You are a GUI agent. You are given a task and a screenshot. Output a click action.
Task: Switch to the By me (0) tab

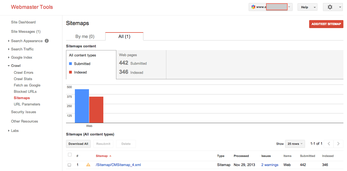85,36
